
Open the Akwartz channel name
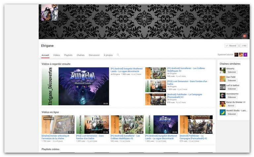pyautogui.click(x=230, y=69)
